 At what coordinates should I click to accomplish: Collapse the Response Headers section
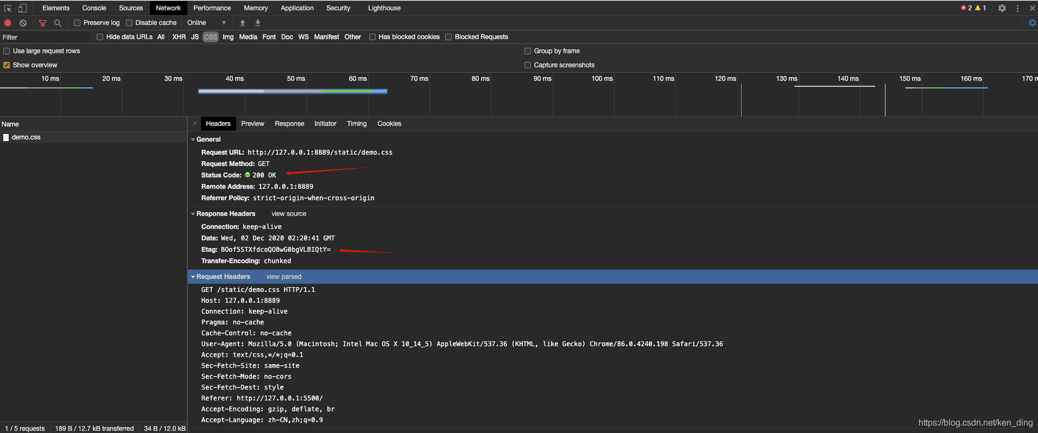(193, 214)
